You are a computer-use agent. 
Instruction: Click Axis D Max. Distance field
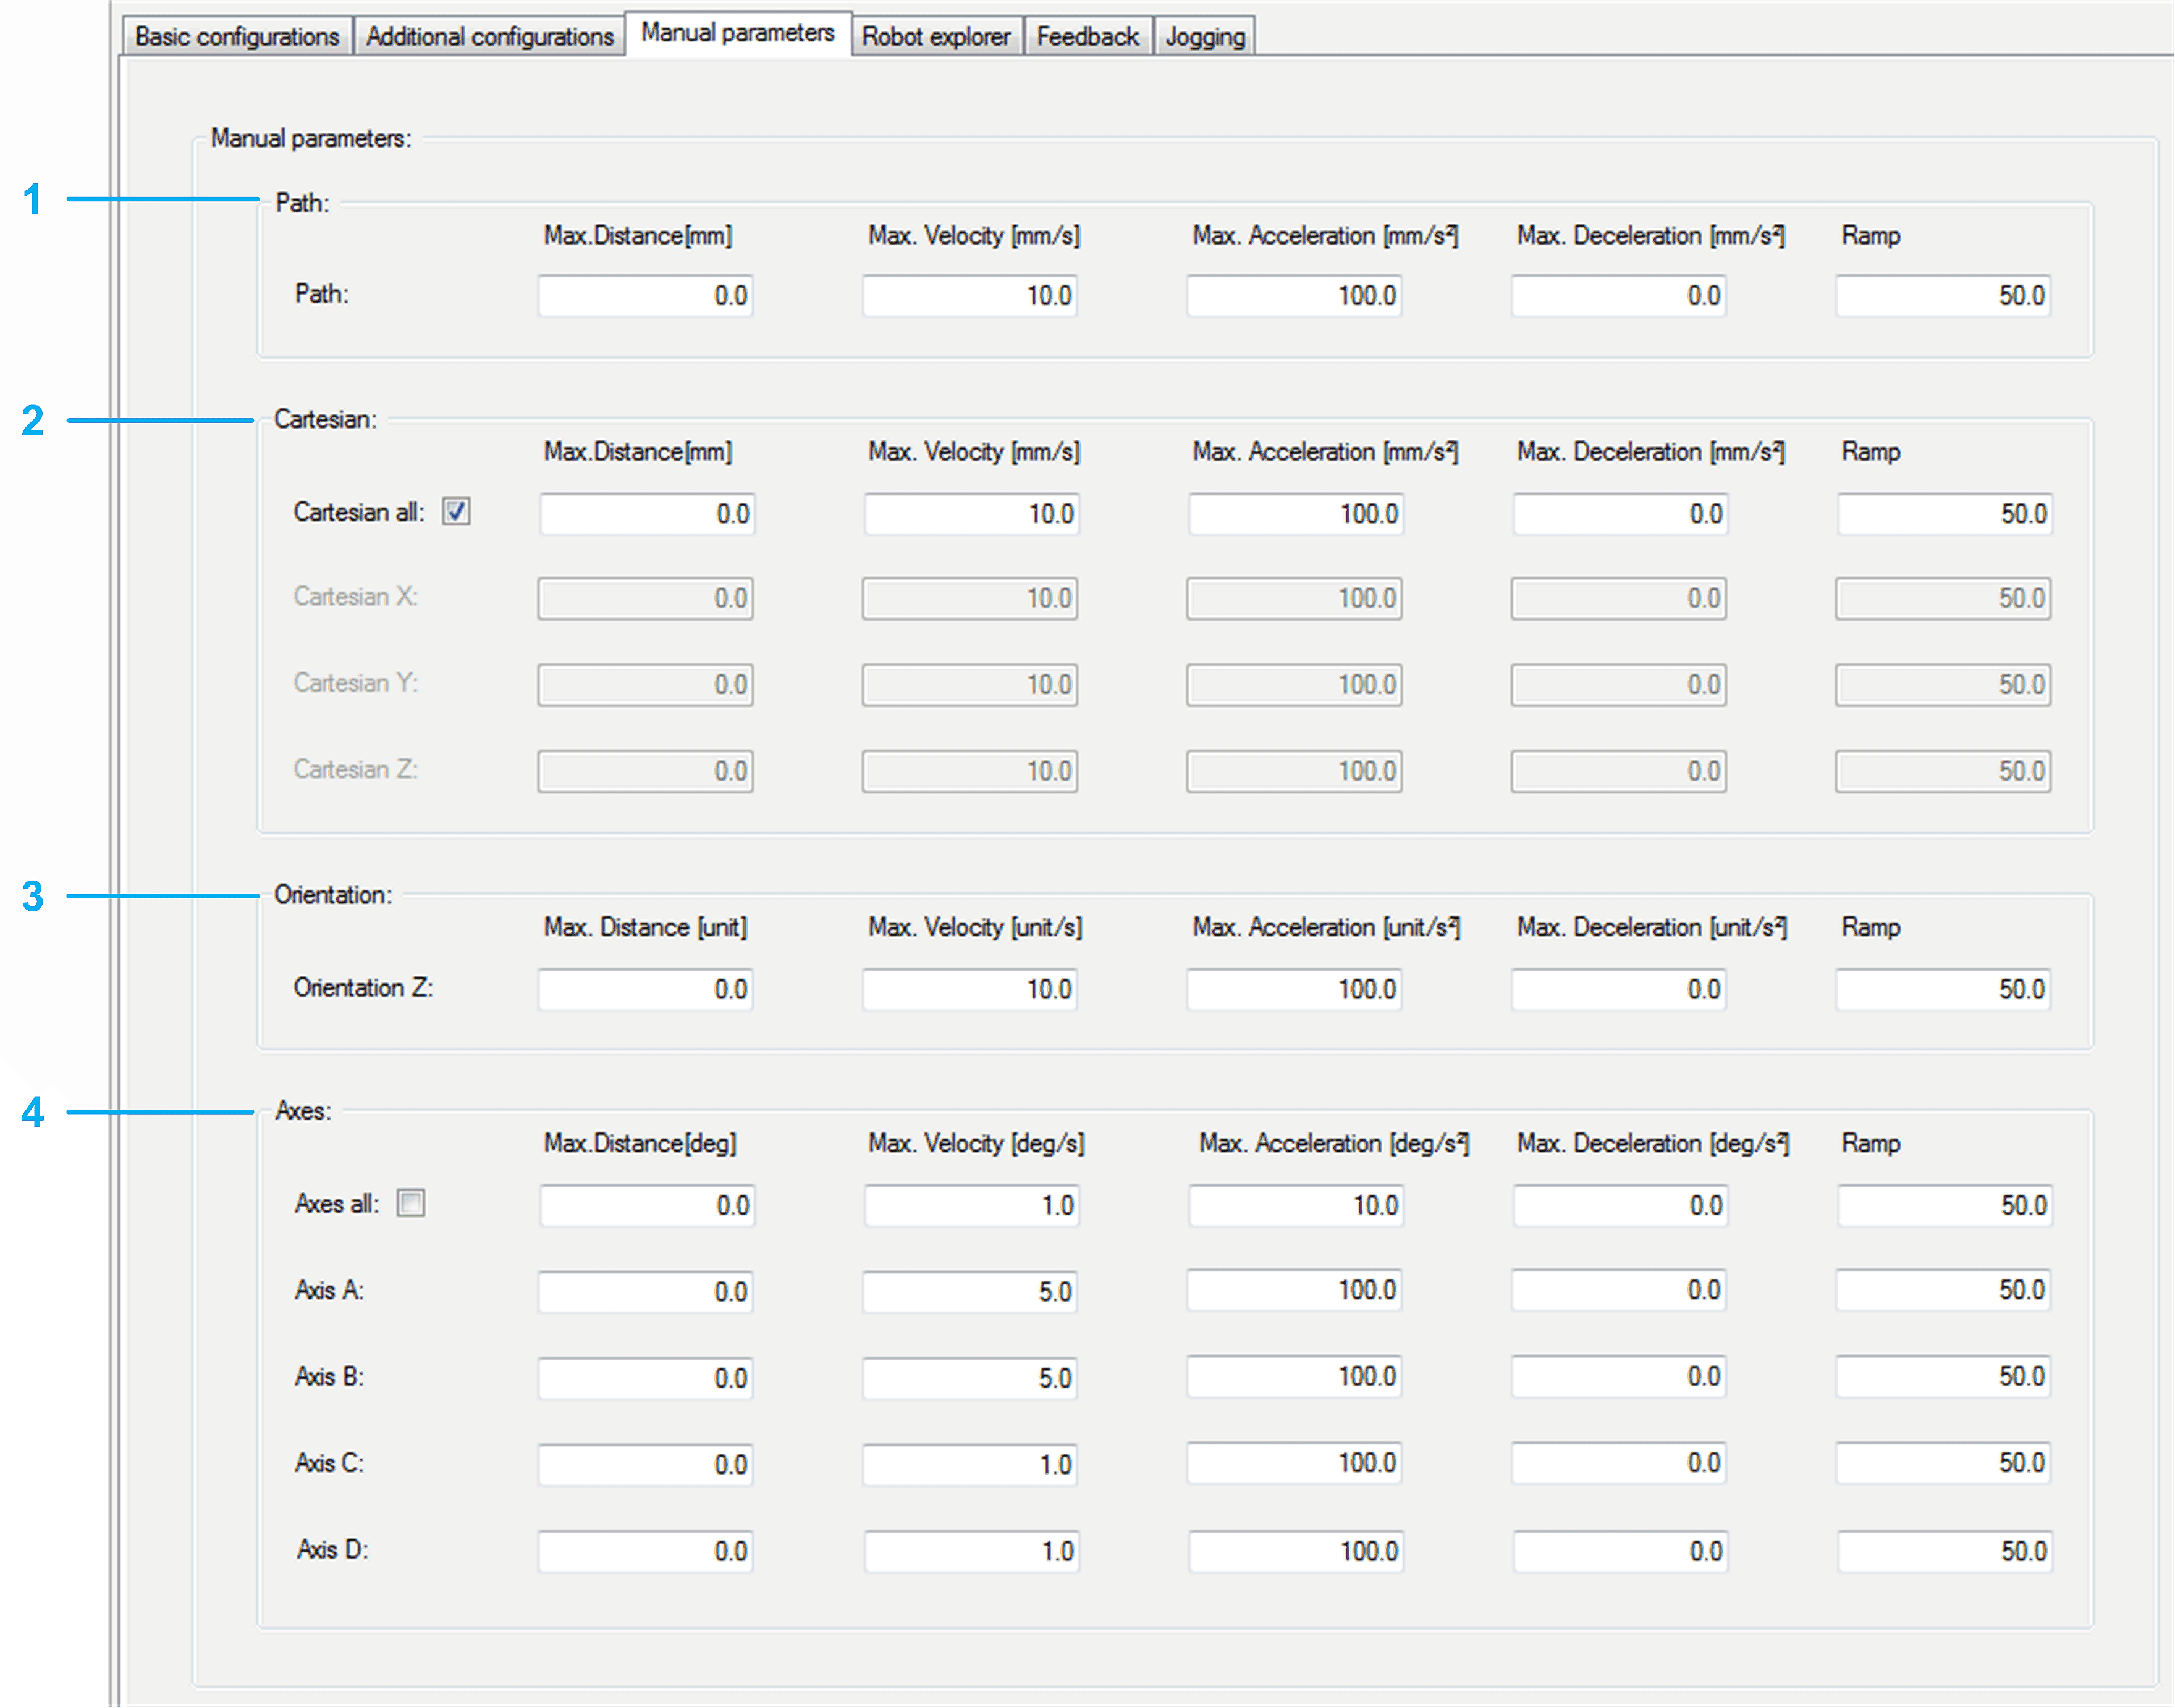[645, 1551]
